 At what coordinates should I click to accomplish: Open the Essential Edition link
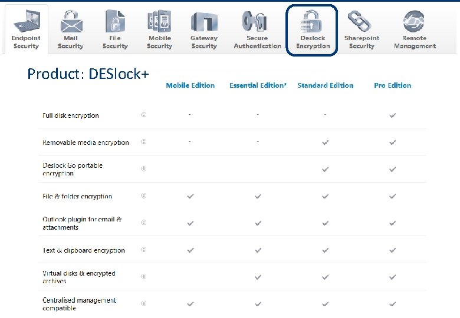coord(258,85)
